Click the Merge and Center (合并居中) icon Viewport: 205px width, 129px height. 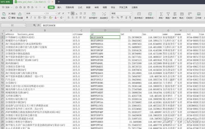point(94,14)
